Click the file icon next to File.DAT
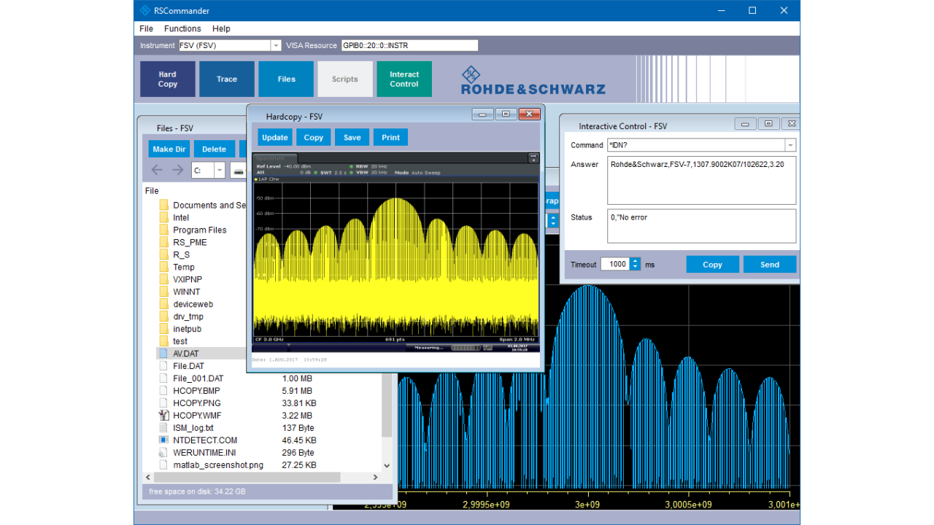The width and height of the screenshot is (934, 525). coord(163,366)
